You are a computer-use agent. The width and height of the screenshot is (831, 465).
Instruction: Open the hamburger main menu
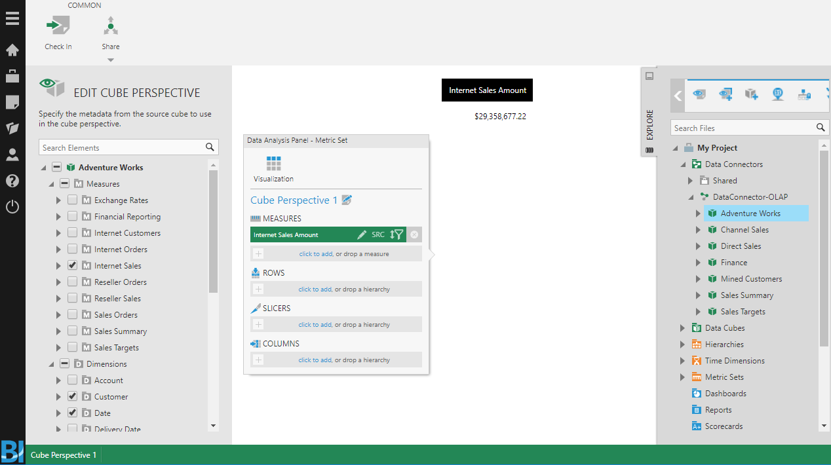pyautogui.click(x=12, y=18)
